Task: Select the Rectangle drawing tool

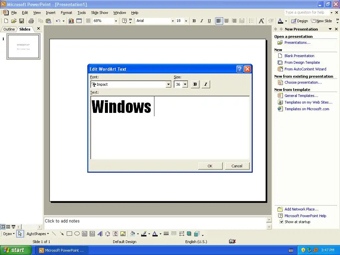Action: pyautogui.click(x=69, y=234)
